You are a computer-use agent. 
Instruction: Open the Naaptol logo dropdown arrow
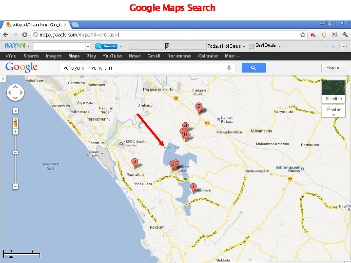[28, 46]
